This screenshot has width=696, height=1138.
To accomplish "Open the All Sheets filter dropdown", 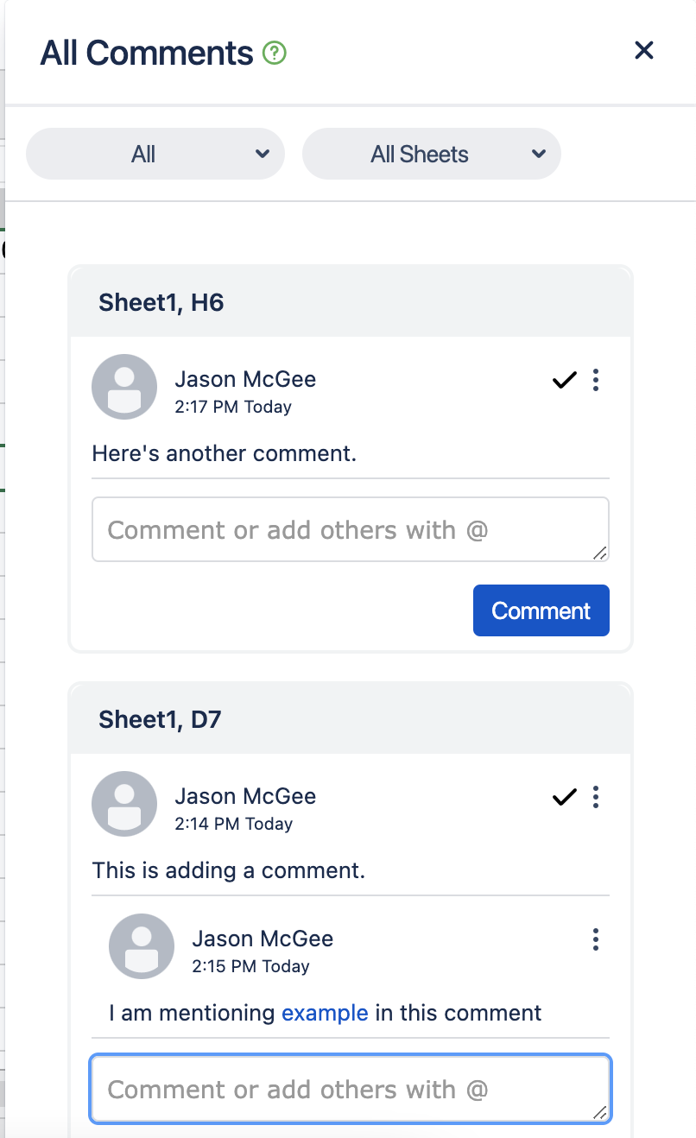I will coord(432,155).
